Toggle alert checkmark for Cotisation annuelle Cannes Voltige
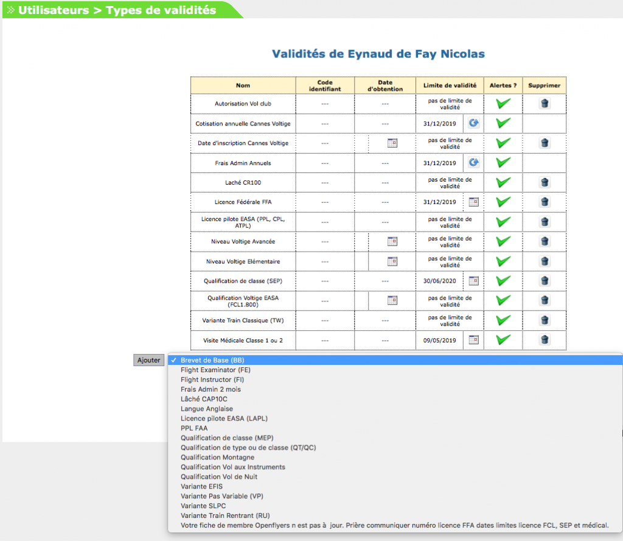 503,123
